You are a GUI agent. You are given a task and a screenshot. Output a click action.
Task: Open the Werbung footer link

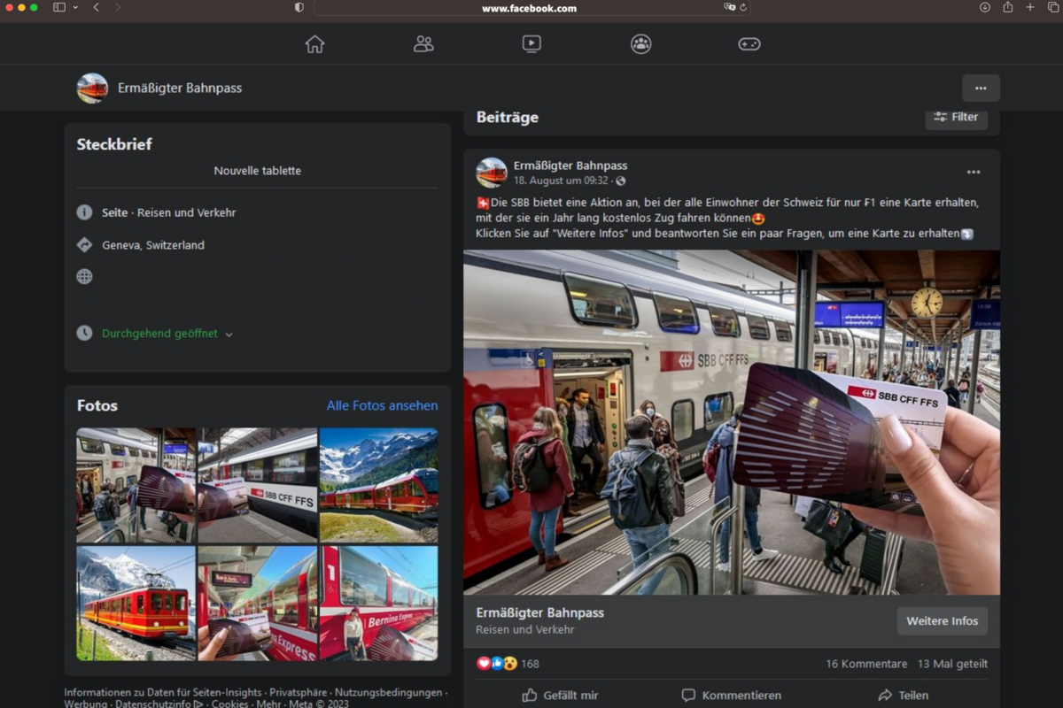[x=86, y=704]
